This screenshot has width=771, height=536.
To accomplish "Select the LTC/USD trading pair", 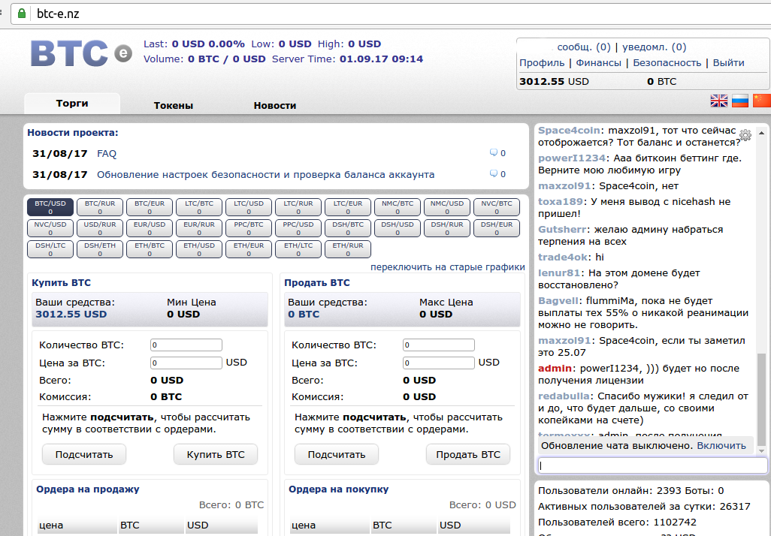I will (x=249, y=207).
